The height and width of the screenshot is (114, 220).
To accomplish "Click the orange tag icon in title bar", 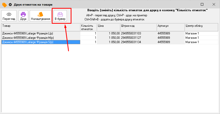I will pos(4,4).
